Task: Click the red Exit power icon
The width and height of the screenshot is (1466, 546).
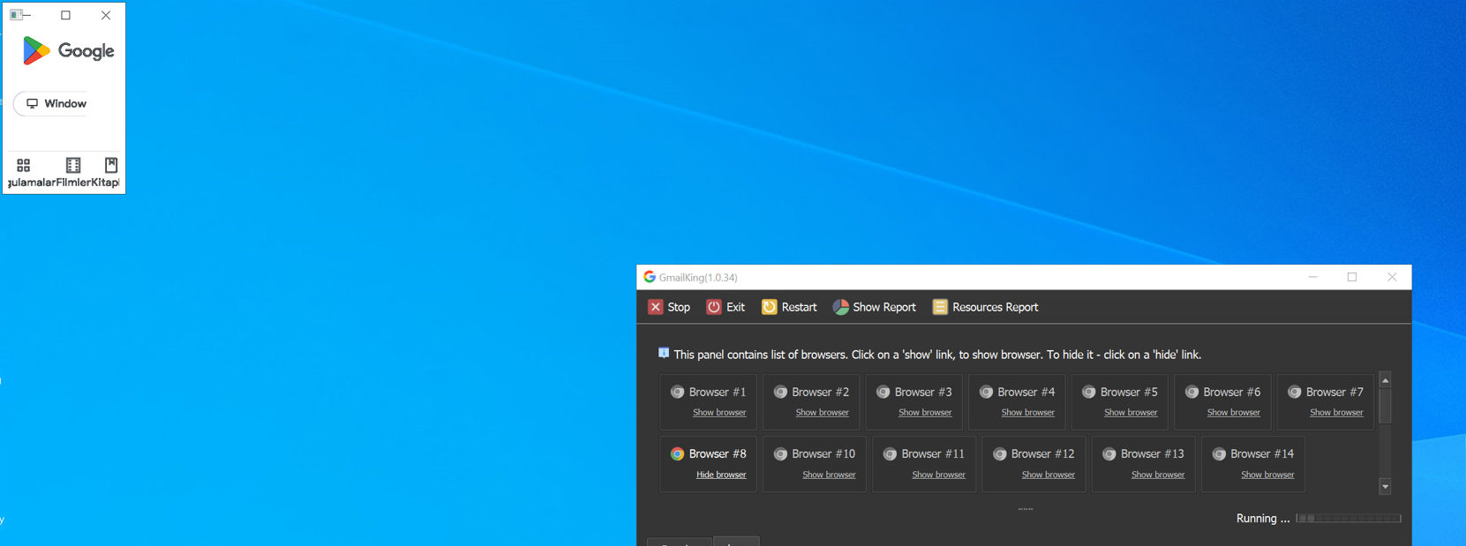Action: coord(714,307)
